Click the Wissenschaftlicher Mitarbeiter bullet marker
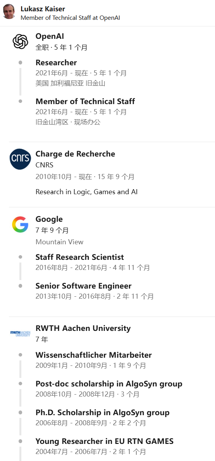Viewport: 215px width, 461px height. [x=20, y=355]
